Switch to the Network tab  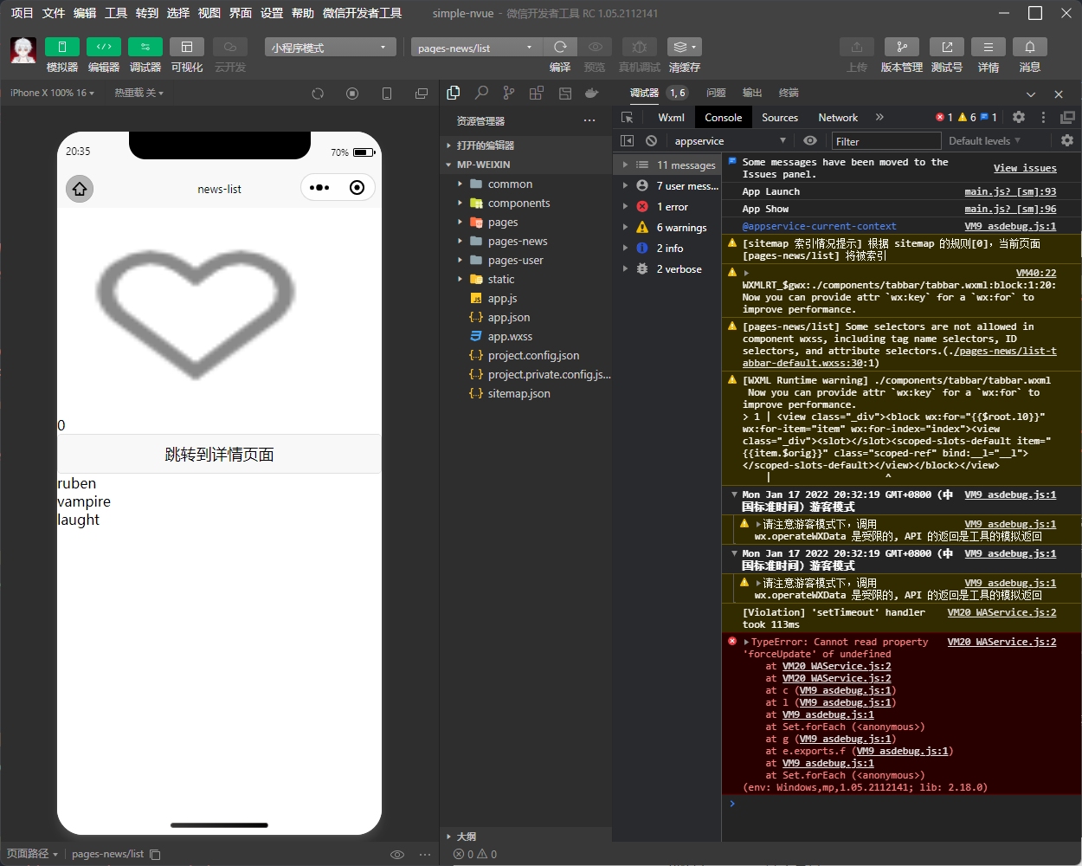click(837, 118)
